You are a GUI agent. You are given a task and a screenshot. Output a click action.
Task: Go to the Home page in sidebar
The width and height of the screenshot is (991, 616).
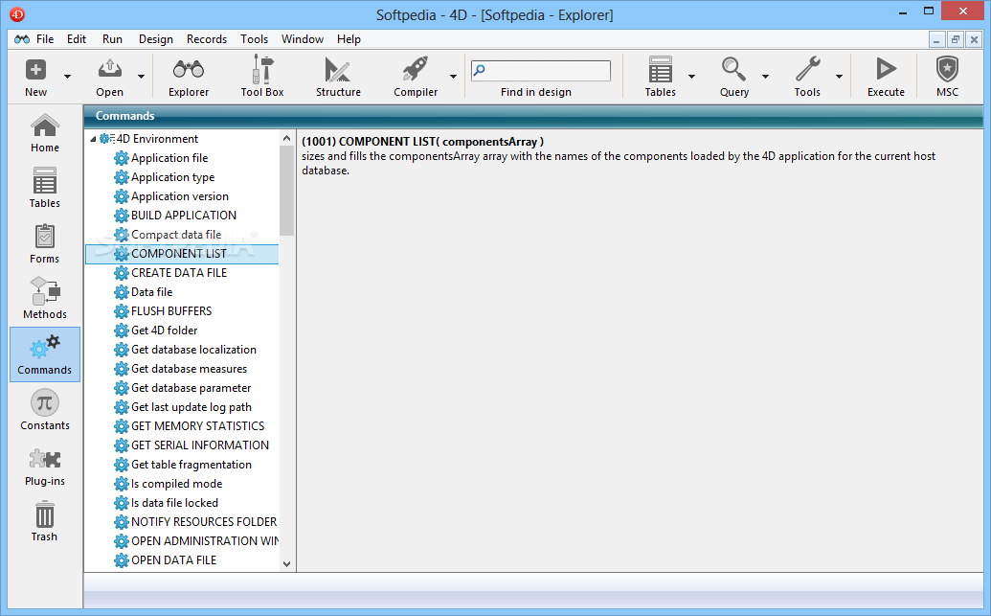45,133
